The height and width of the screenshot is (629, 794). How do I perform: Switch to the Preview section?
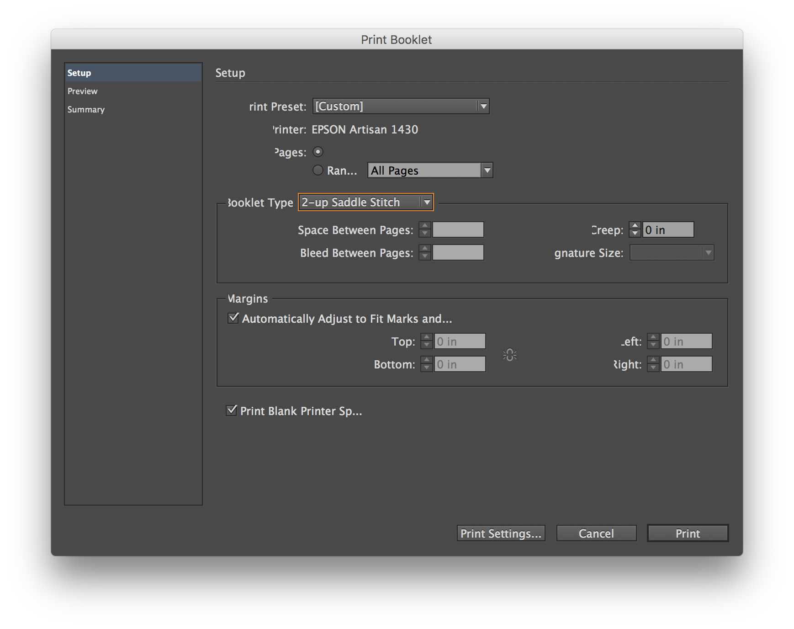pos(83,91)
